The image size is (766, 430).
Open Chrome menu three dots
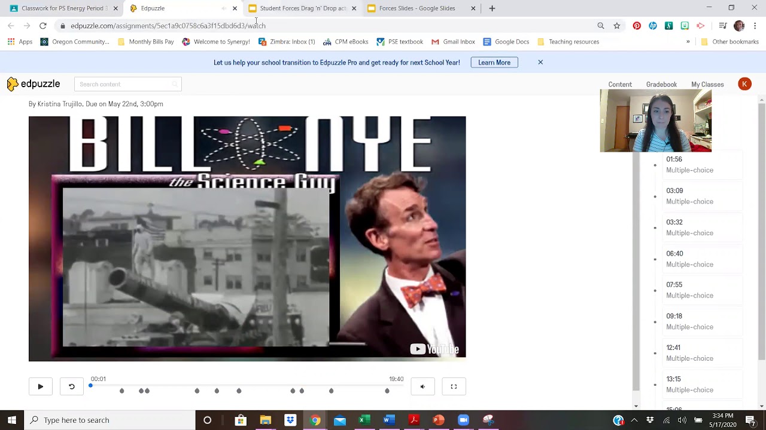tap(755, 26)
